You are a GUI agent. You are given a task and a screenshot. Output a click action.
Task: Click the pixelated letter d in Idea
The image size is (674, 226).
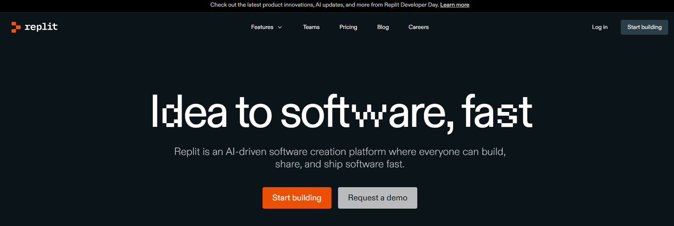(172, 112)
